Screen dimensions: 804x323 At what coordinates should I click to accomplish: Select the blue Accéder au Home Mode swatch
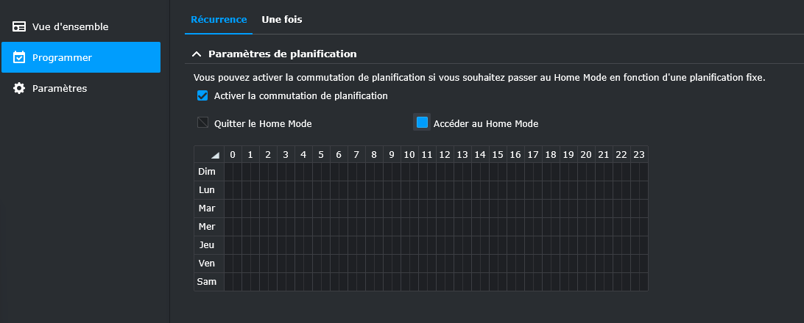422,122
